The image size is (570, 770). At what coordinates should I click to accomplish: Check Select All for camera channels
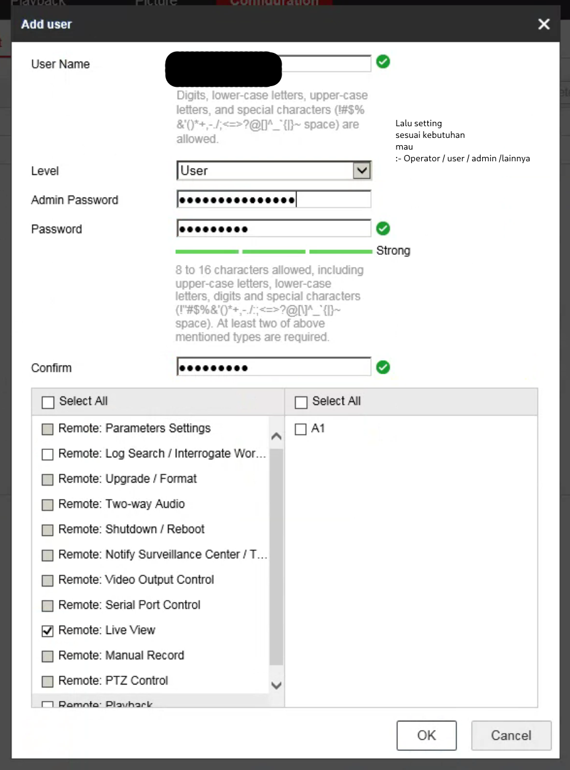coord(301,402)
